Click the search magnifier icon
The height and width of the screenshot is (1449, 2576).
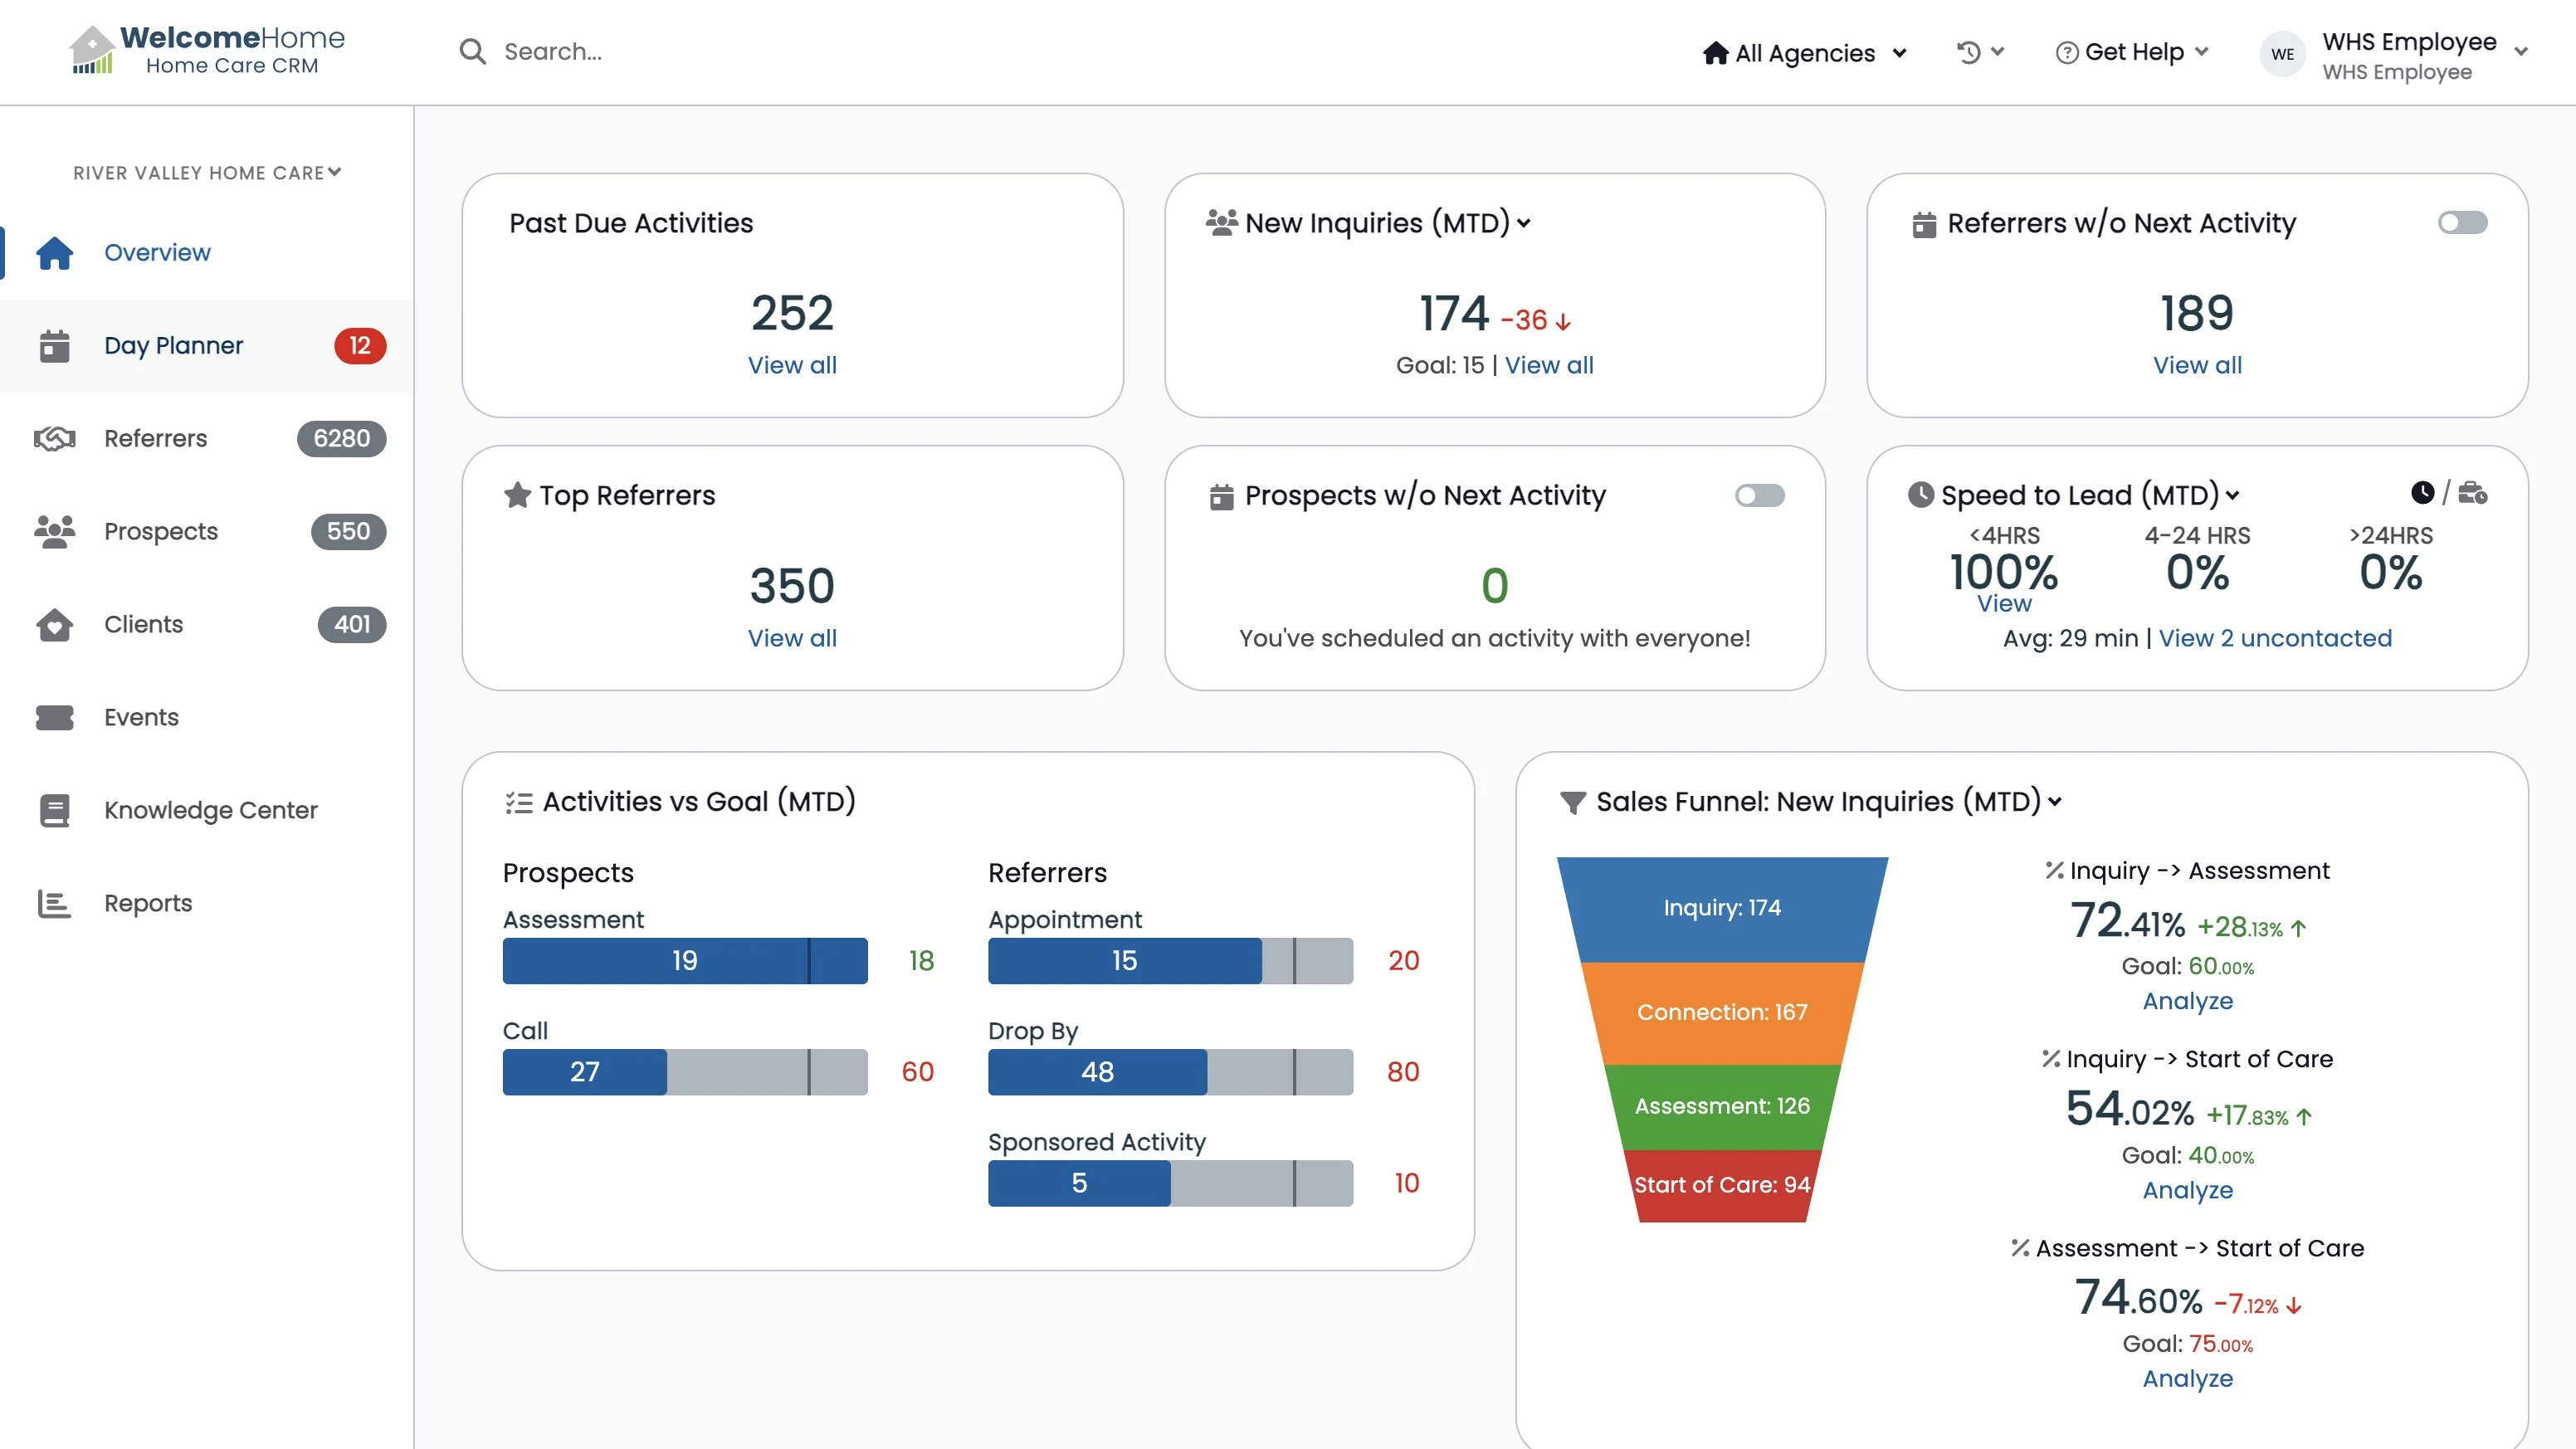tap(472, 52)
